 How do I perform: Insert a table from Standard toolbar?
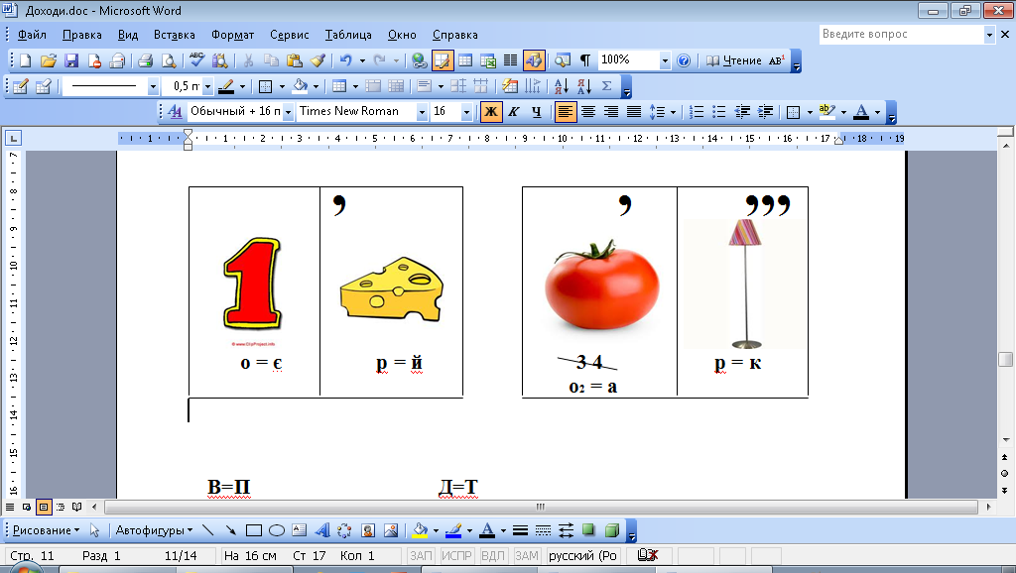coord(465,60)
